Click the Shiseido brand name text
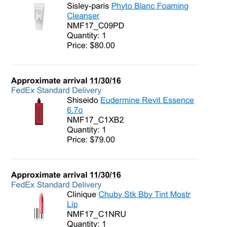 pyautogui.click(x=82, y=100)
